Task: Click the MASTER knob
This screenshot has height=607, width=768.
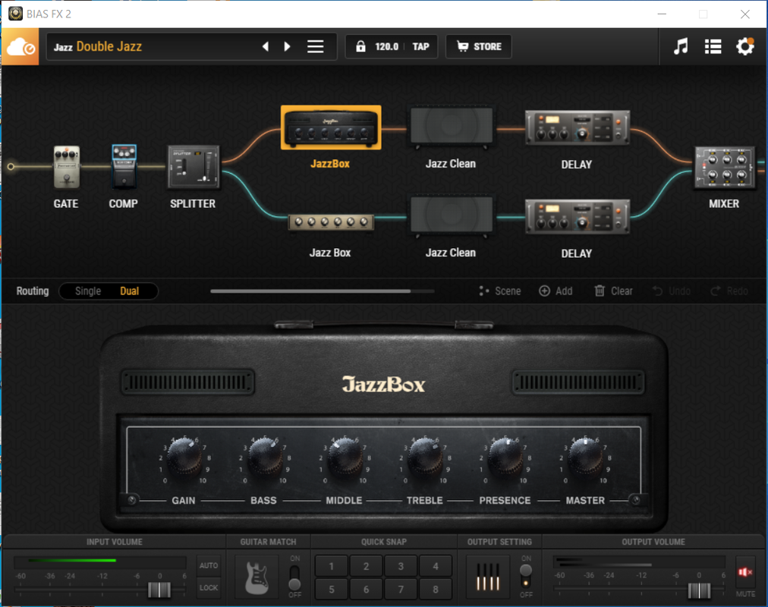Action: tap(585, 458)
